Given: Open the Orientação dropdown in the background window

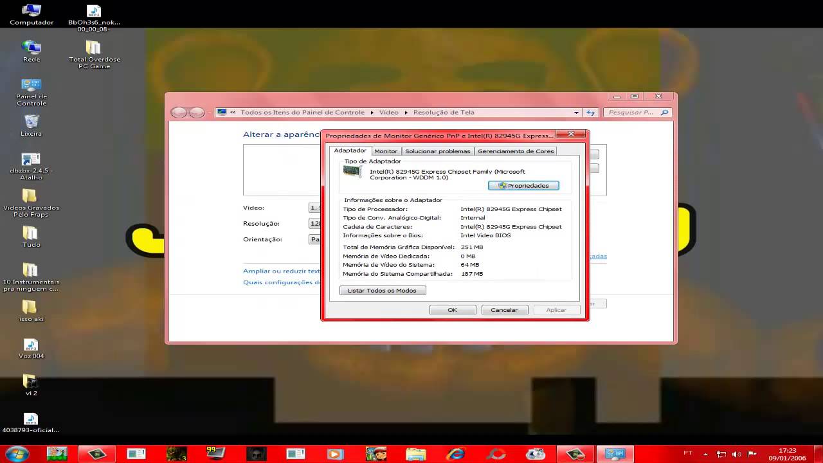Looking at the screenshot, I should point(315,239).
